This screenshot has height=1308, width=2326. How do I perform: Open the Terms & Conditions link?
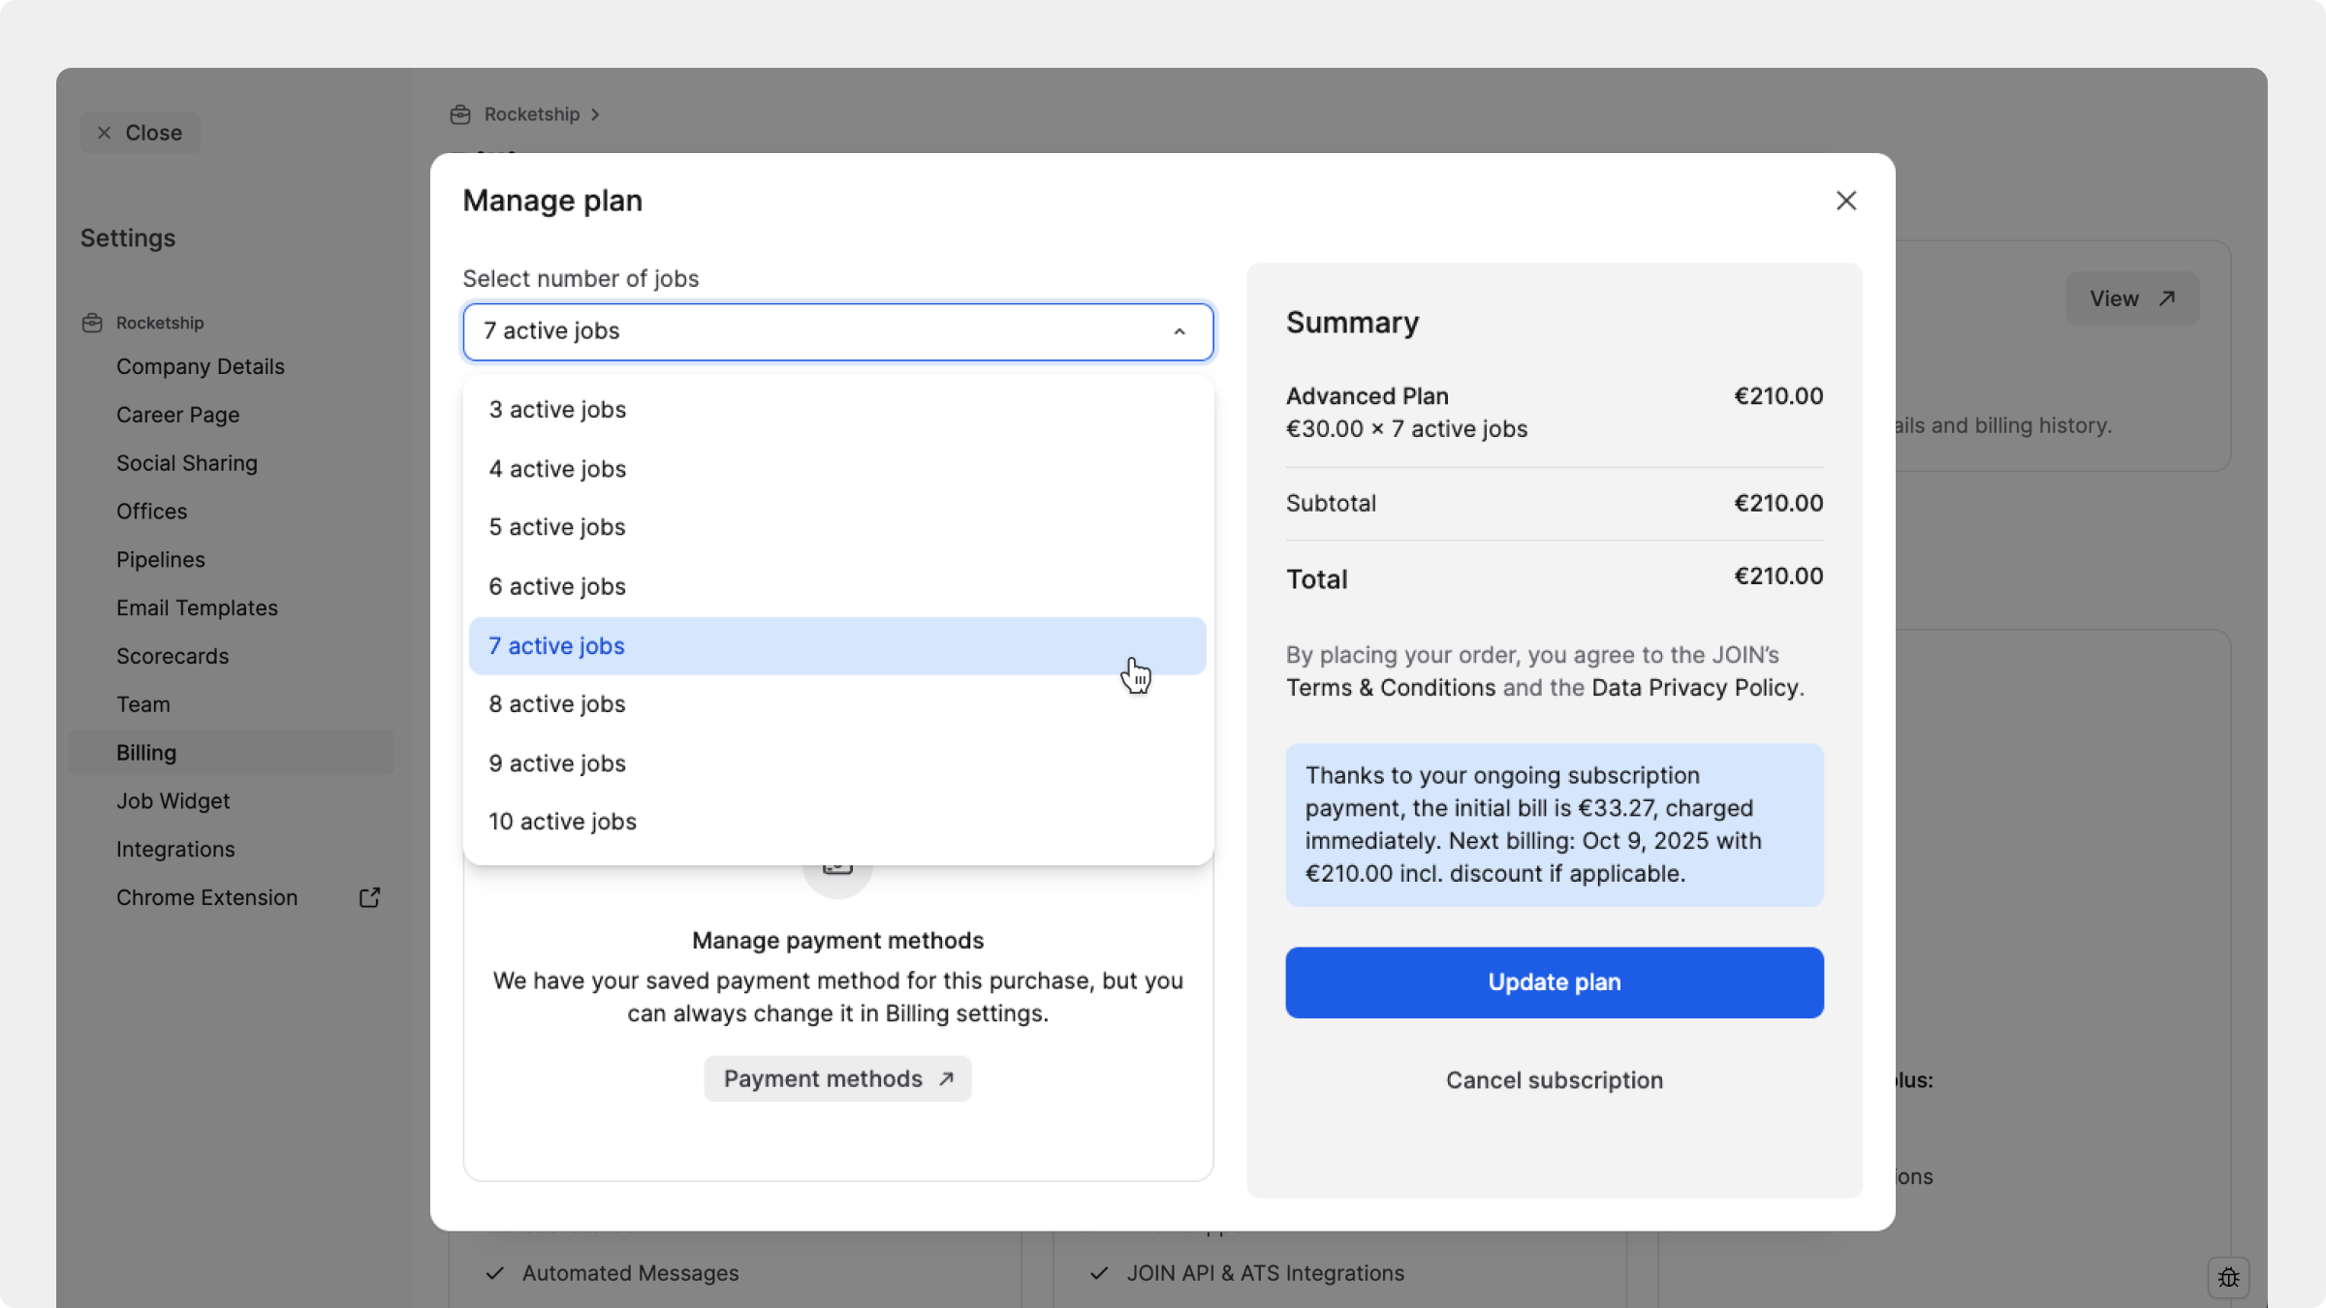click(x=1390, y=688)
